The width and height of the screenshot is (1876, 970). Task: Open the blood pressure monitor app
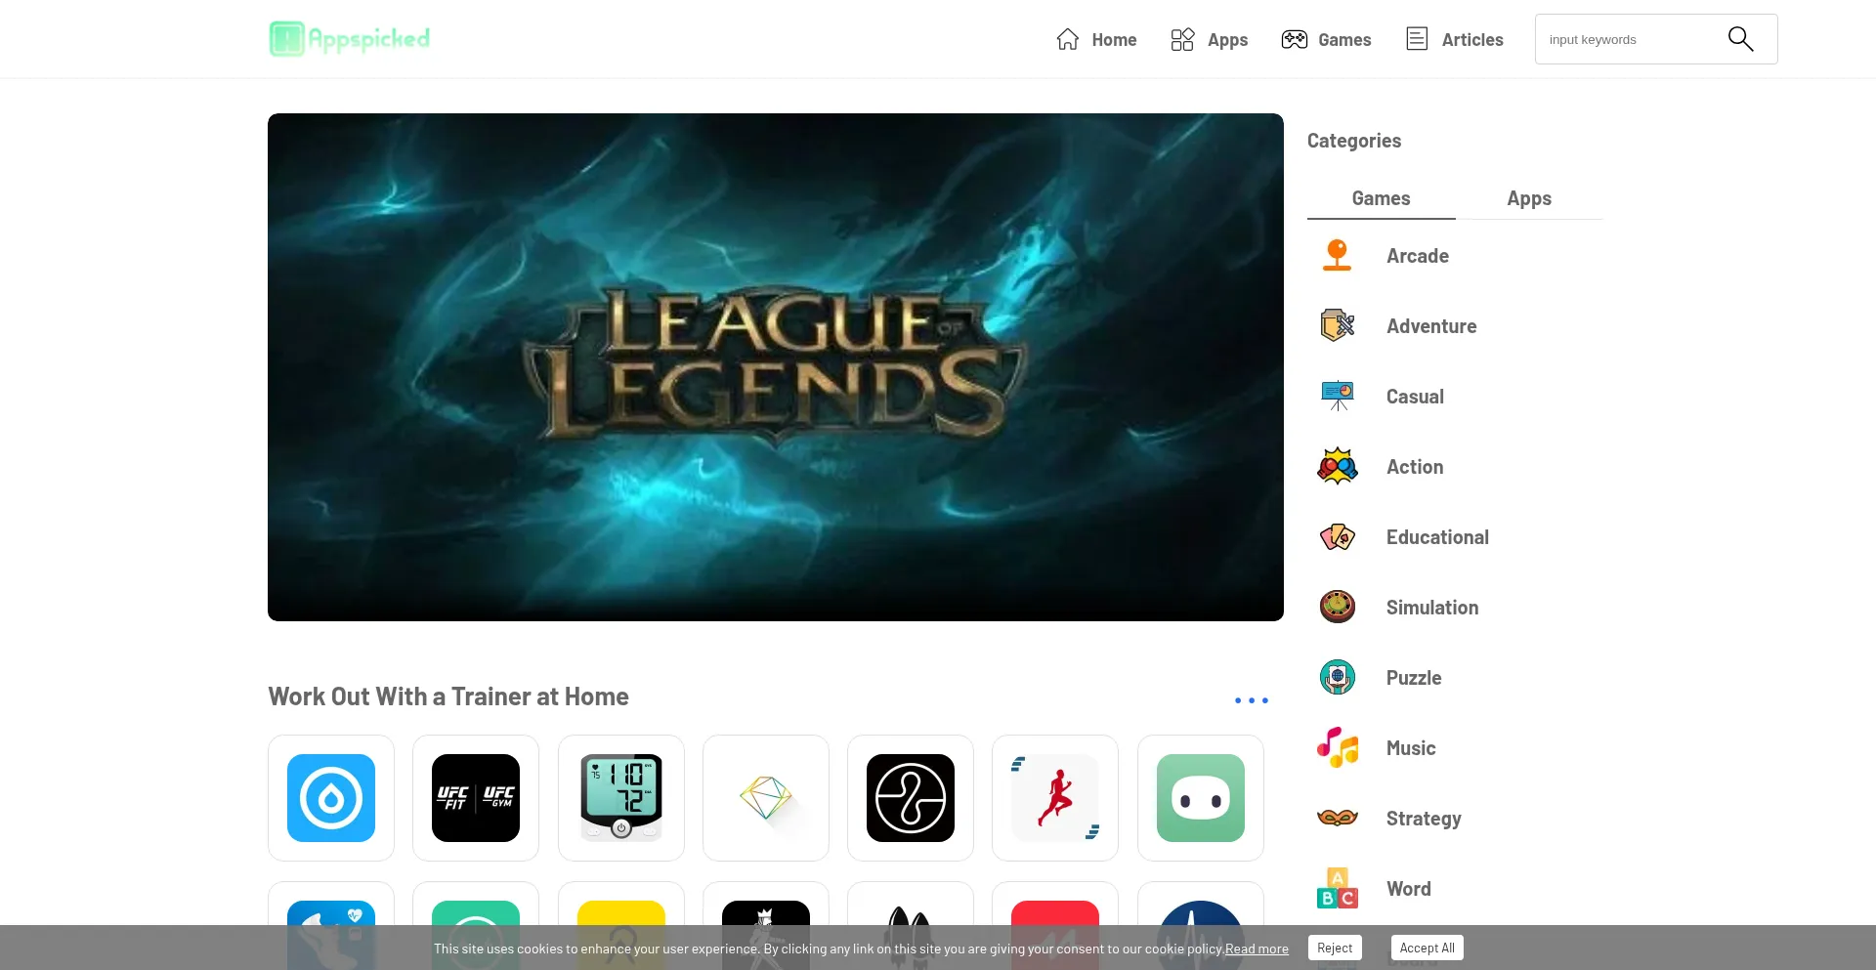click(x=621, y=798)
